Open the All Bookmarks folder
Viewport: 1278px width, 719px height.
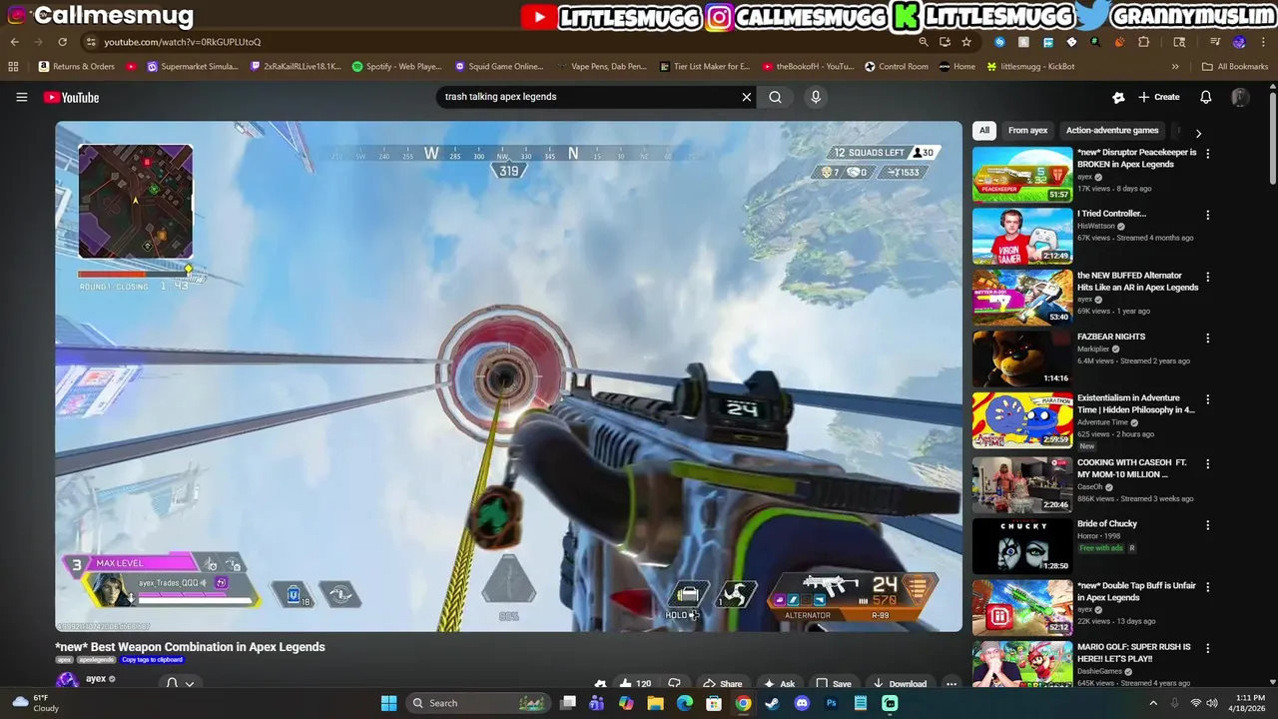click(x=1235, y=67)
